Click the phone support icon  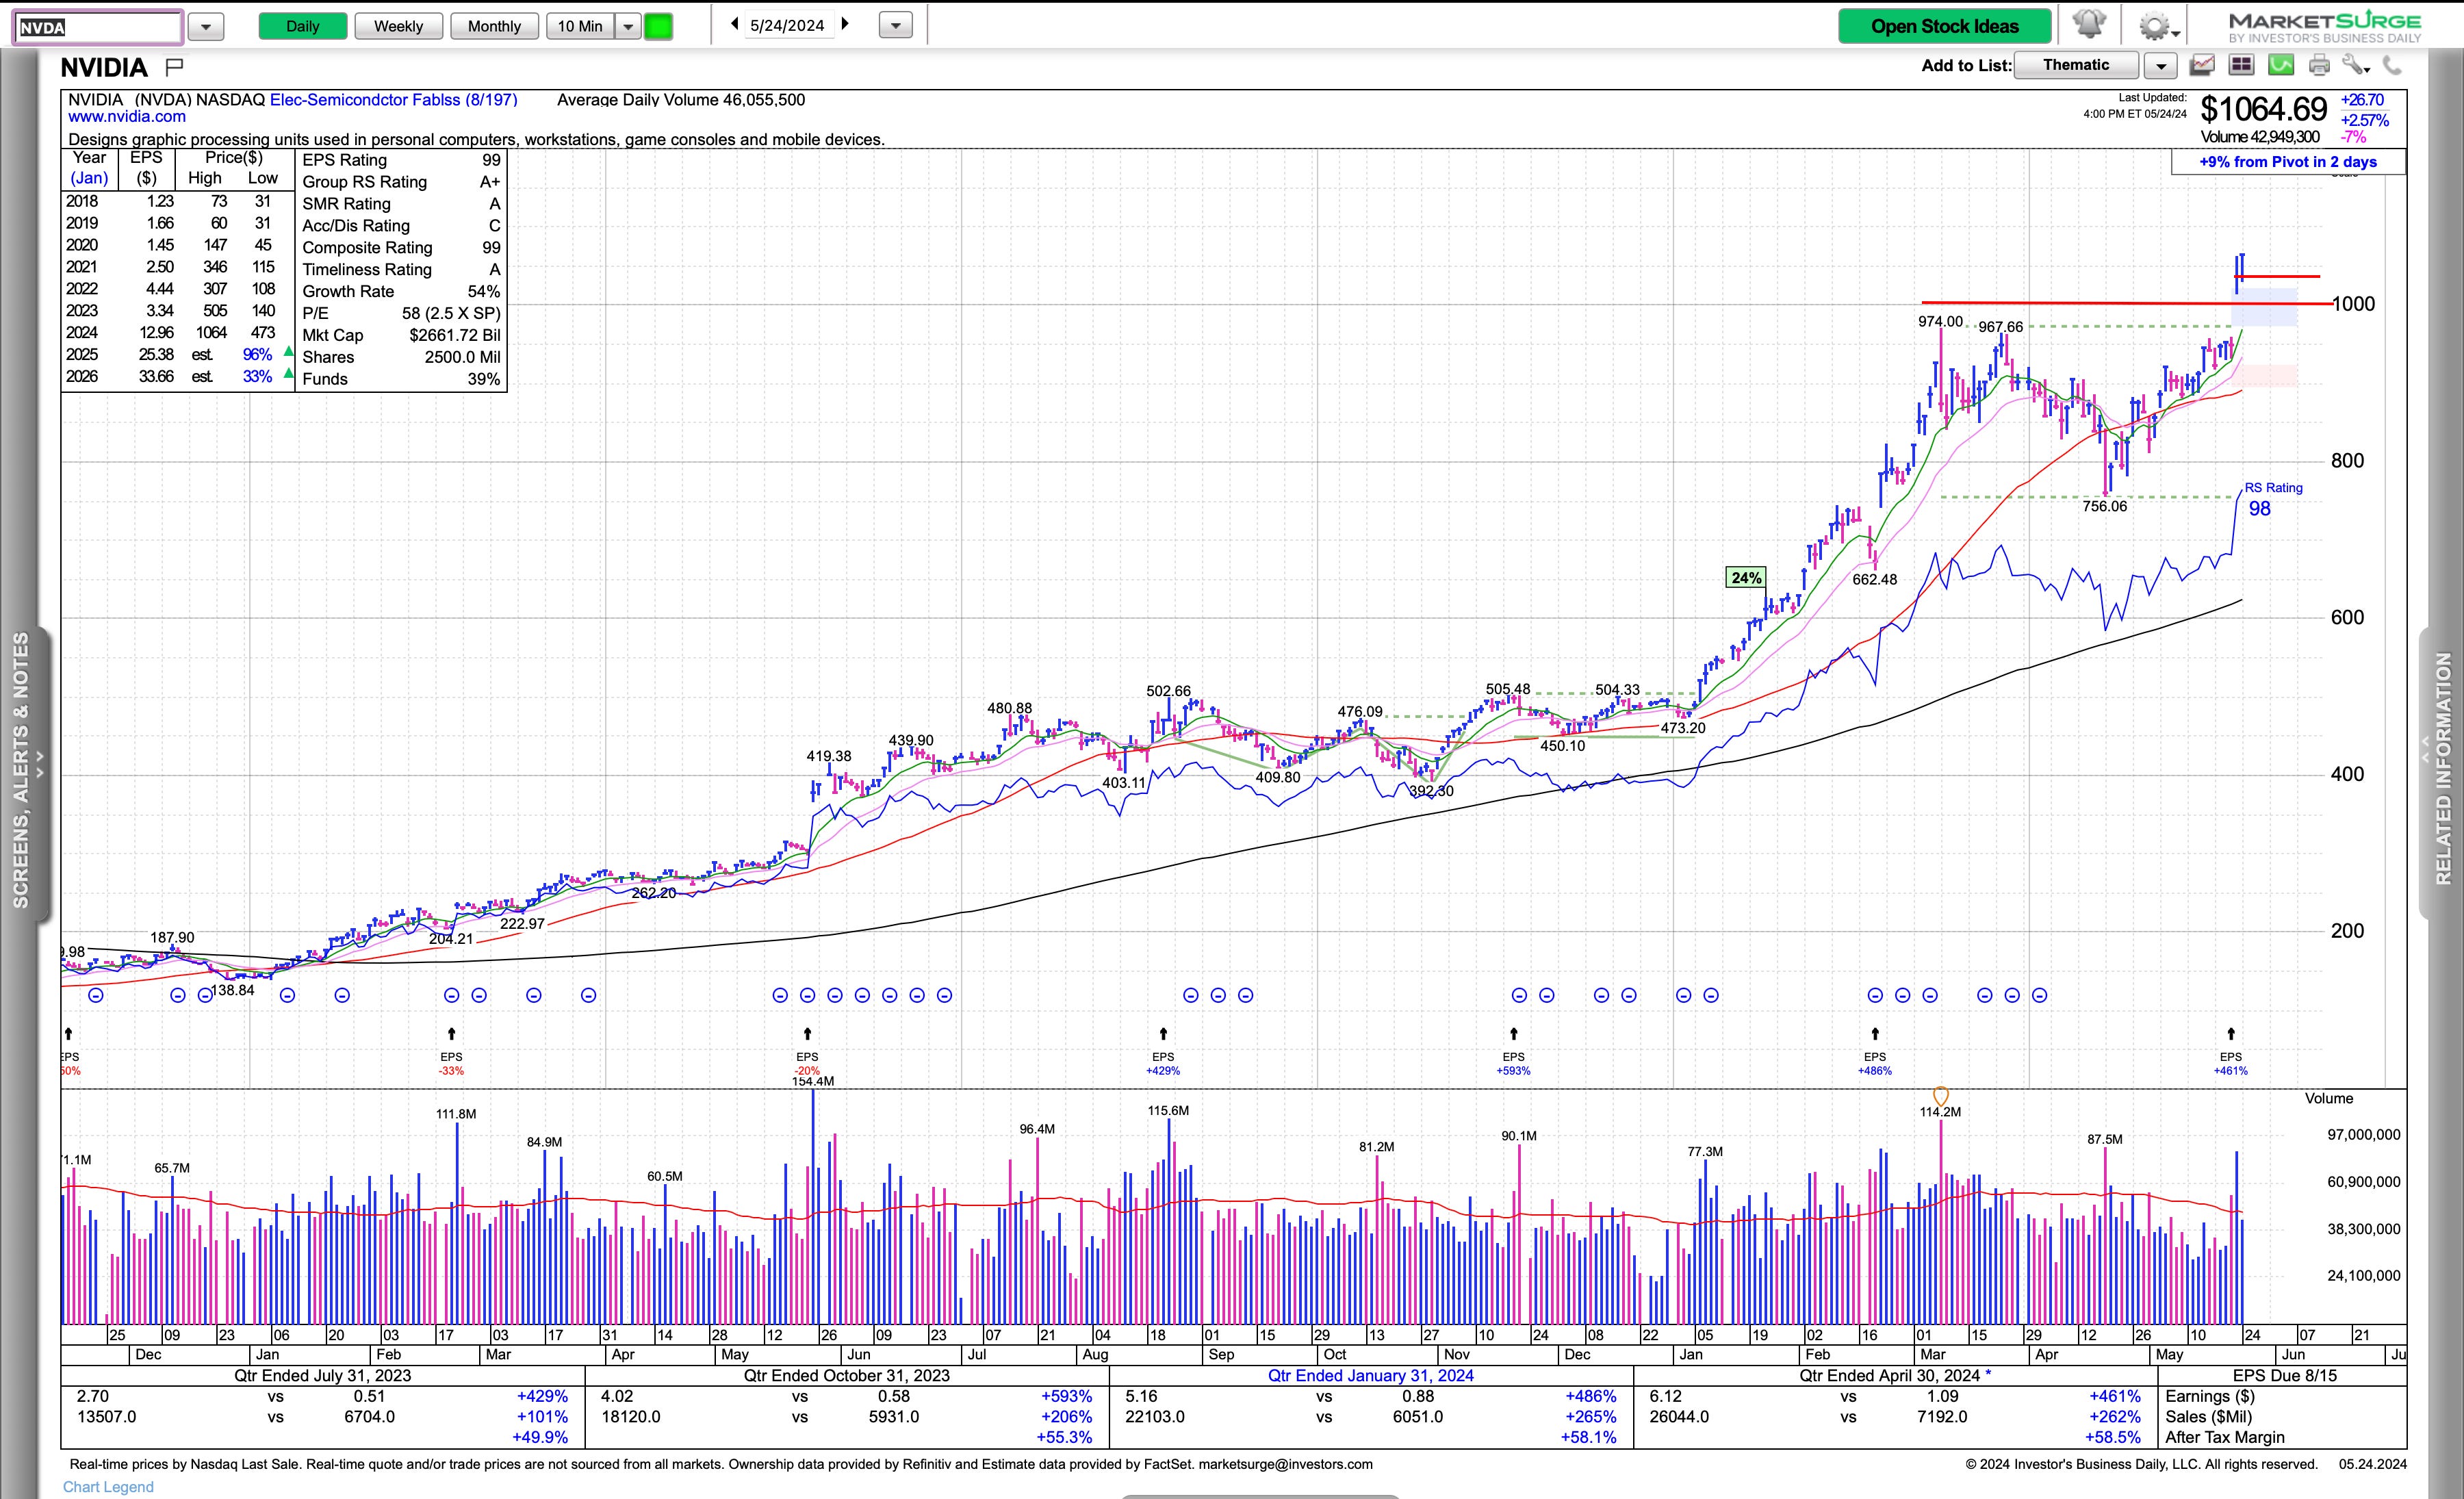point(2392,66)
